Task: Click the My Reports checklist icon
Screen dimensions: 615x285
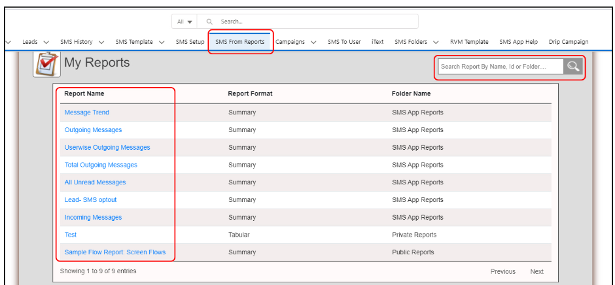Action: (x=46, y=64)
